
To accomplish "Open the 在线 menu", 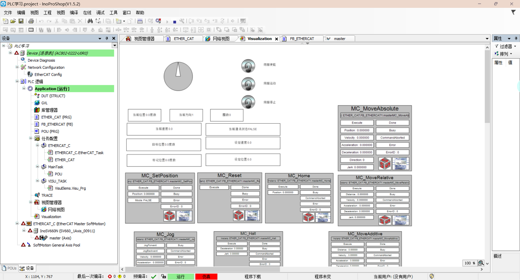I will 87,12.
